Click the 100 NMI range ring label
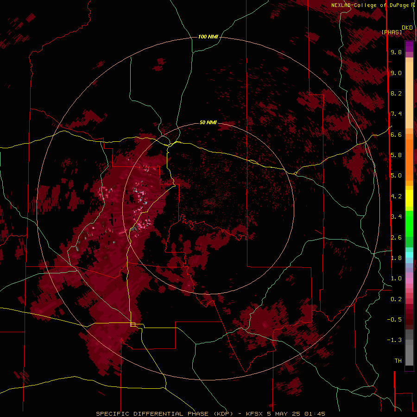This screenshot has height=417, width=417. 208,37
